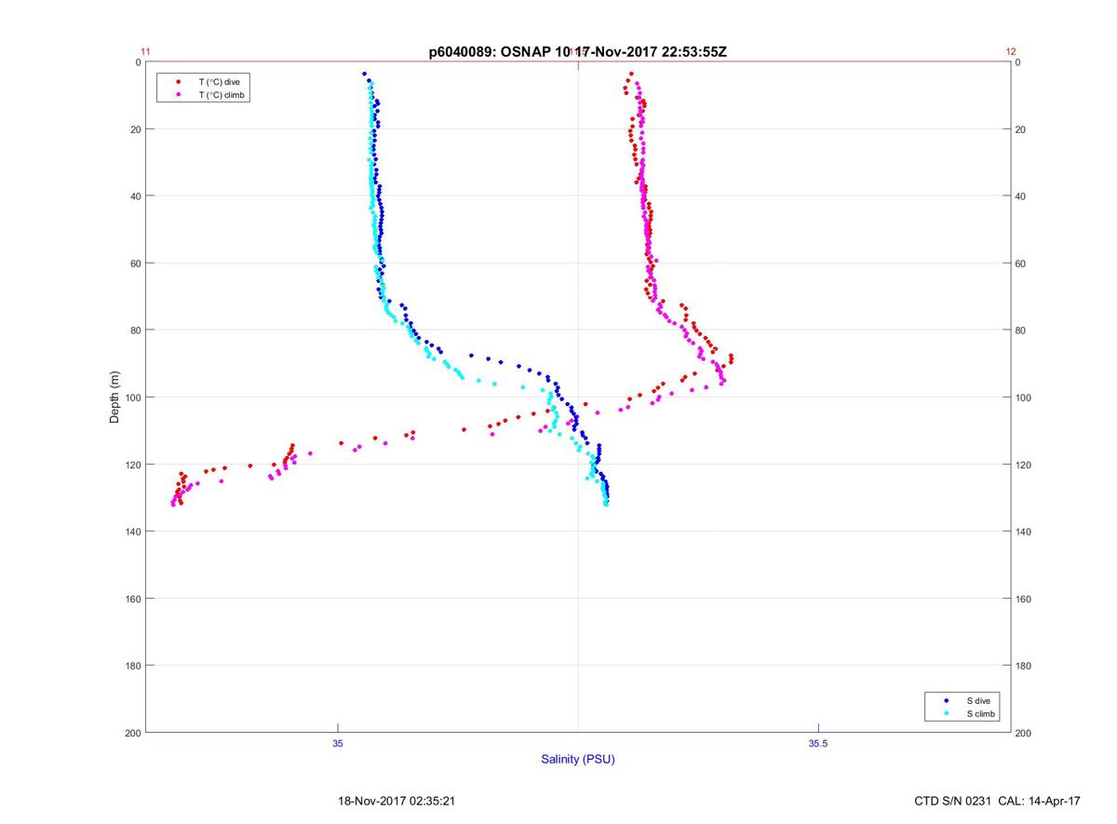
Task: Click the dark blue marker for S dive legend
Action: click(946, 700)
